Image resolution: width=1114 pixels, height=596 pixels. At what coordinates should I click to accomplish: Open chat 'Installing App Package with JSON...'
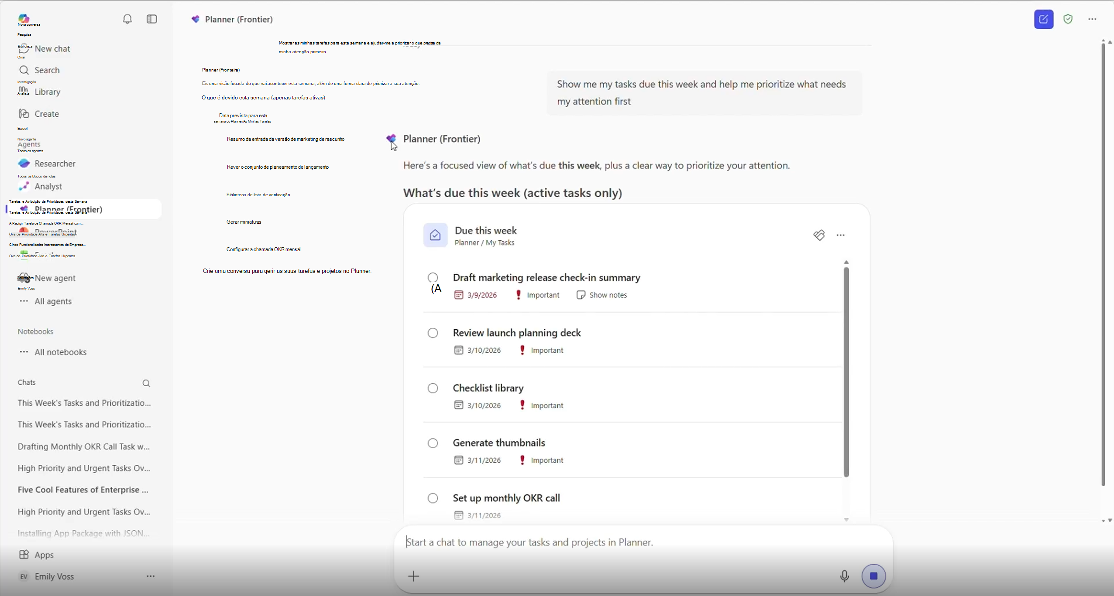coord(84,533)
